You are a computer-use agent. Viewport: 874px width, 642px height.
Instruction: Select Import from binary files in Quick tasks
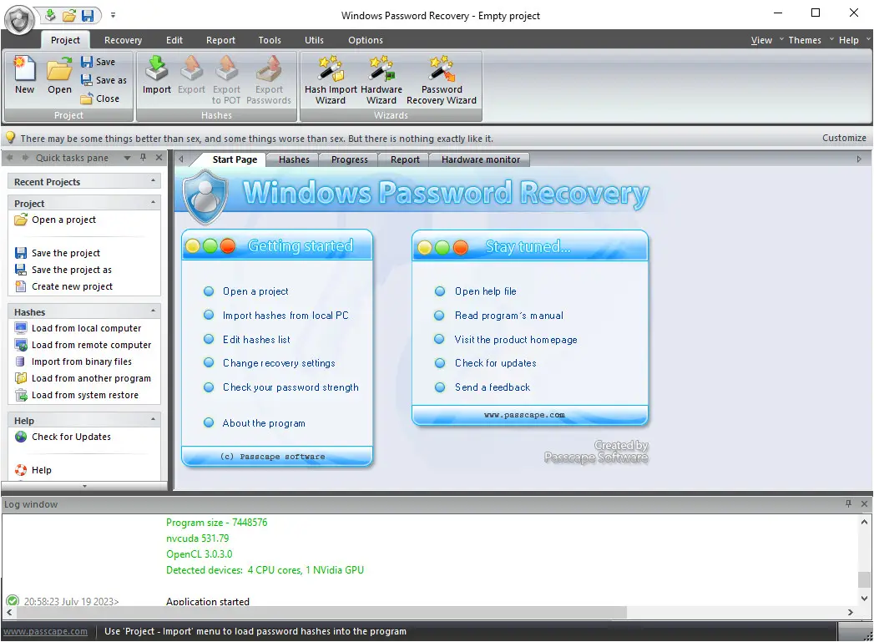(73, 361)
